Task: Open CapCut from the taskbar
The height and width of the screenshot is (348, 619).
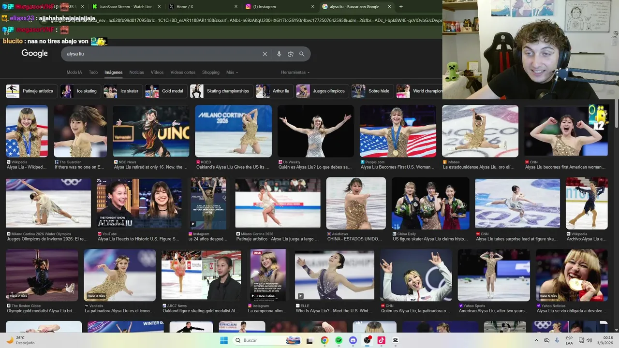Action: tap(396, 340)
